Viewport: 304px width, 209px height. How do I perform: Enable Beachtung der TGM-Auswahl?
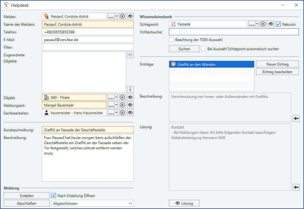pos(172,39)
